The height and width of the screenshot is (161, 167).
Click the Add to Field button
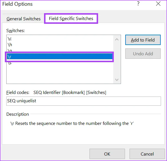click(143, 40)
